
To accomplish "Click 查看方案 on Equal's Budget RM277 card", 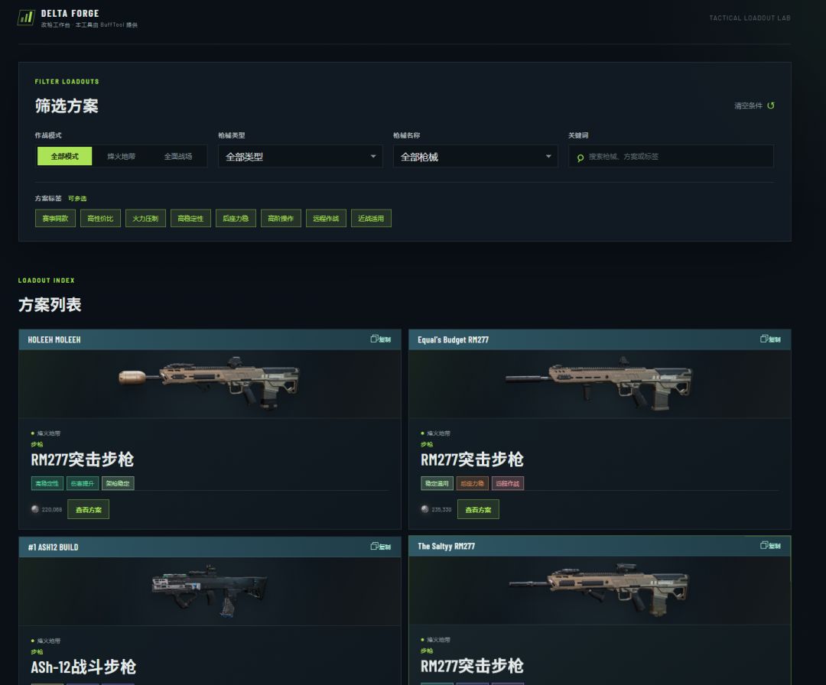I will pos(478,509).
